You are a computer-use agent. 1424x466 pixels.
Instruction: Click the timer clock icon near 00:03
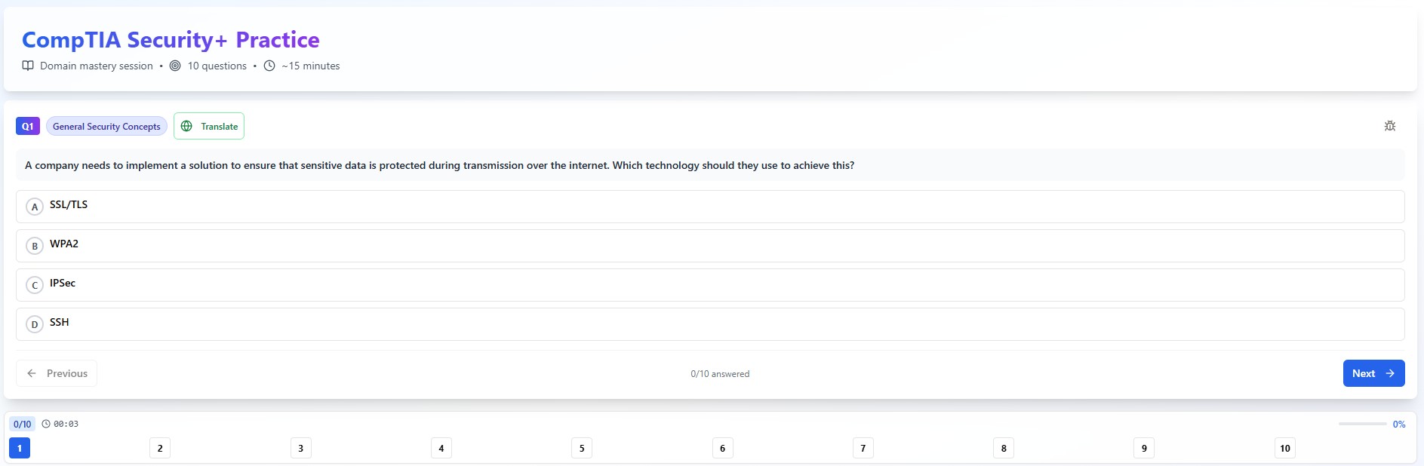[46, 424]
